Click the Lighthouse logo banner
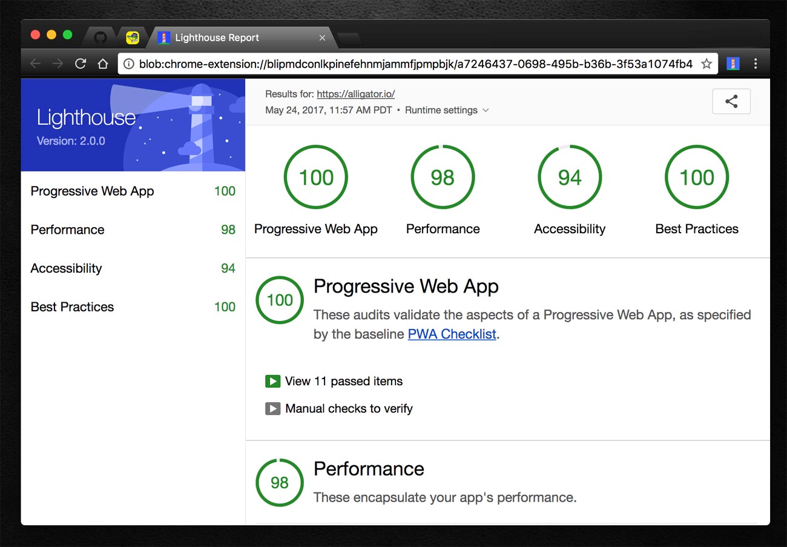The width and height of the screenshot is (787, 547). pos(133,125)
